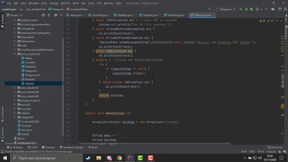Open the Windows Start menu
The height and width of the screenshot is (162, 288).
(x=5, y=158)
